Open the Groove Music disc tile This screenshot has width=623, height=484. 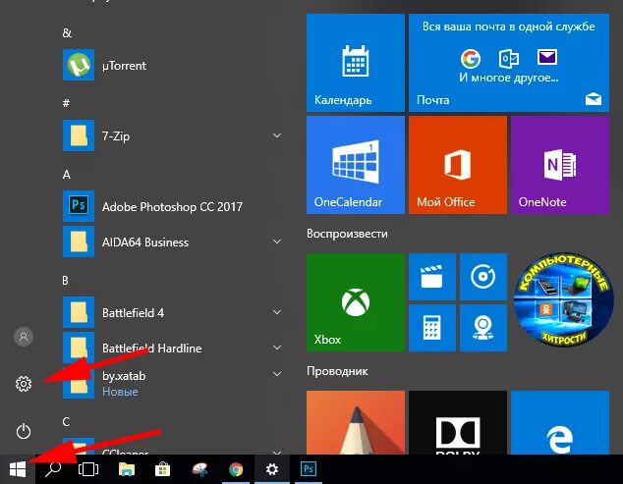click(x=483, y=277)
